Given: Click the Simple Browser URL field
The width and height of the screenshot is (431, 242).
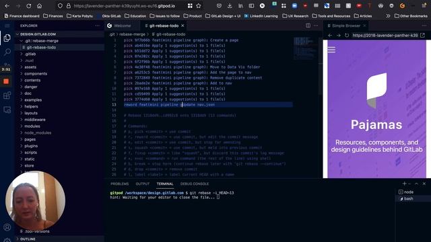Looking at the screenshot, I should click(385, 36).
